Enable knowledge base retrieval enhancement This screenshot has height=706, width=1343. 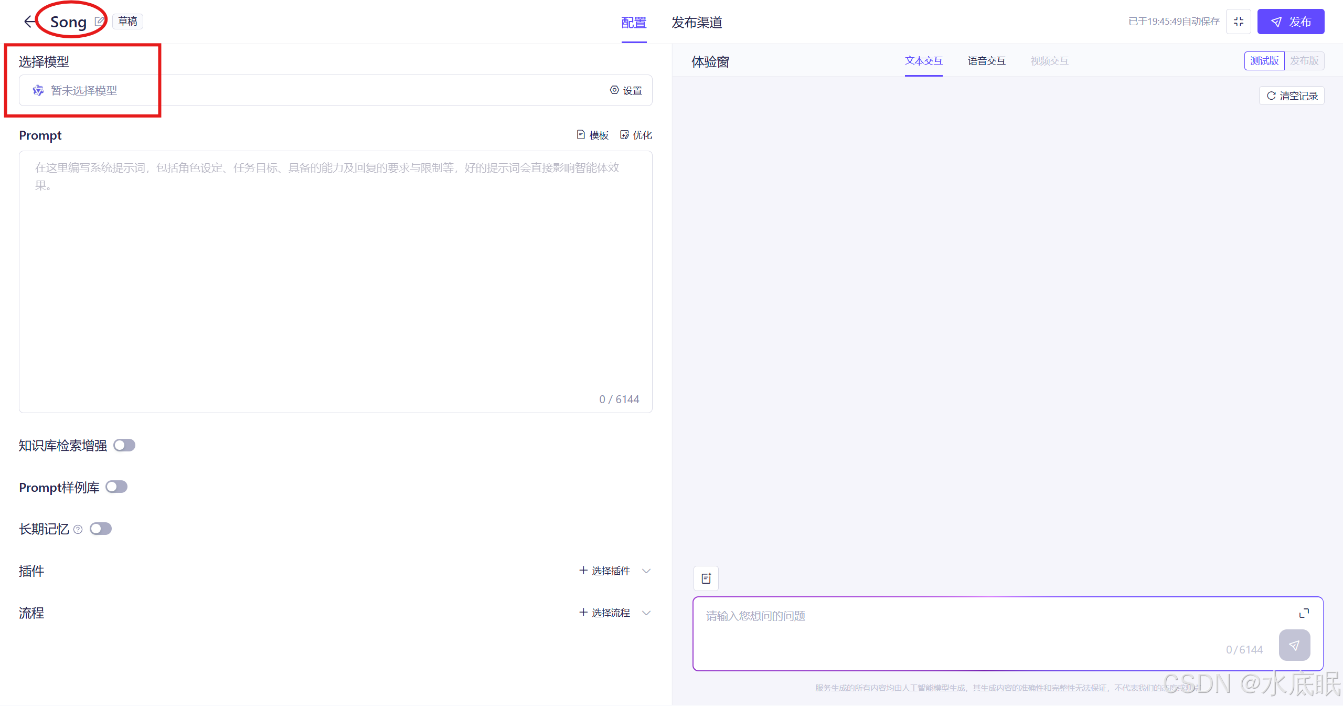click(x=124, y=445)
